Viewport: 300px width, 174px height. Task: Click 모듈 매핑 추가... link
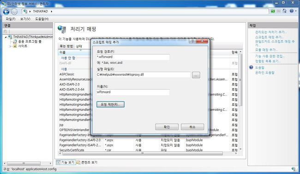click(266, 50)
